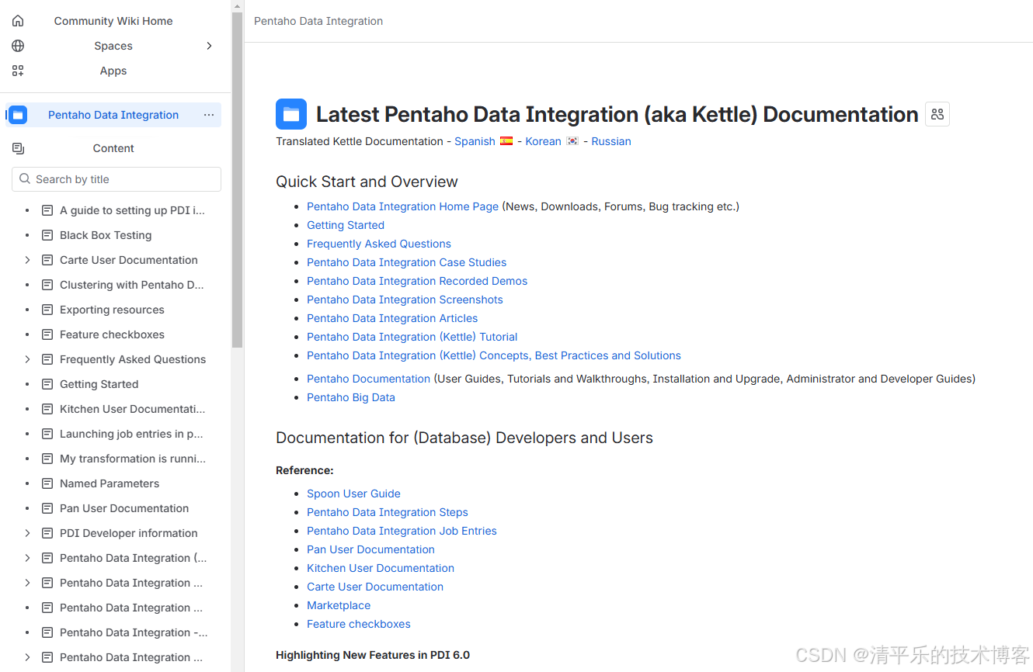Click the people icon button after the title
This screenshot has height=672, width=1033.
[937, 114]
